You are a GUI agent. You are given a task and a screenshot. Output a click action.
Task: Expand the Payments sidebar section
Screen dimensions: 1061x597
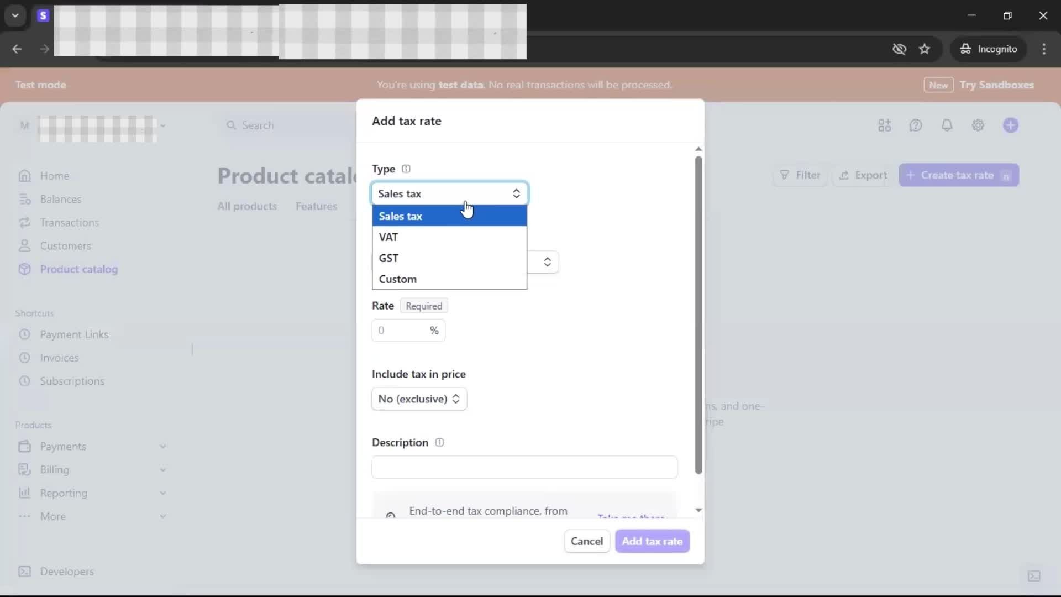pyautogui.click(x=162, y=447)
